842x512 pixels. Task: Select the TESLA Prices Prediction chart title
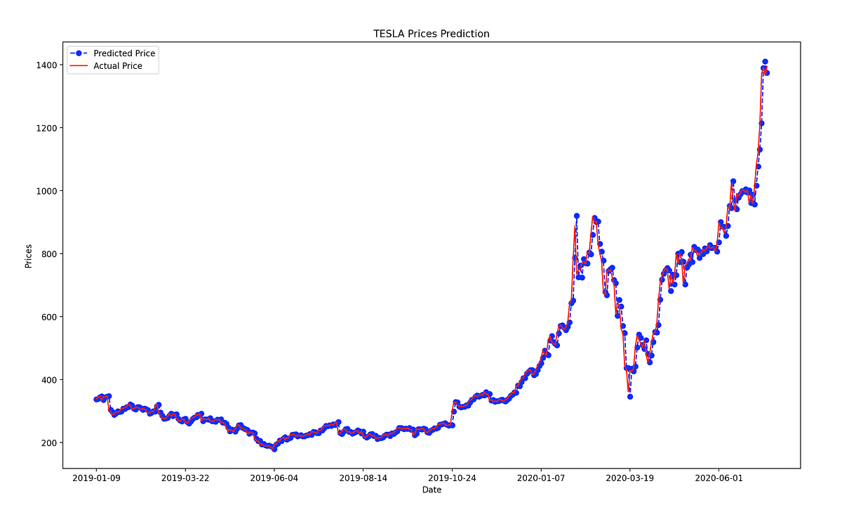(x=432, y=33)
